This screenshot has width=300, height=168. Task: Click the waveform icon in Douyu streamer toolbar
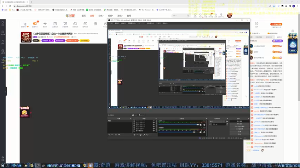(x=45, y=24)
